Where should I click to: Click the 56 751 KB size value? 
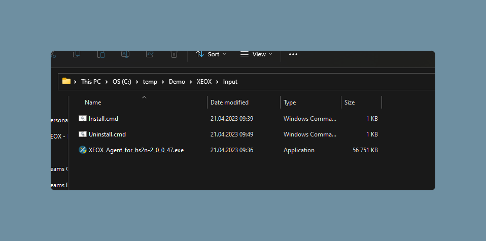click(x=365, y=150)
